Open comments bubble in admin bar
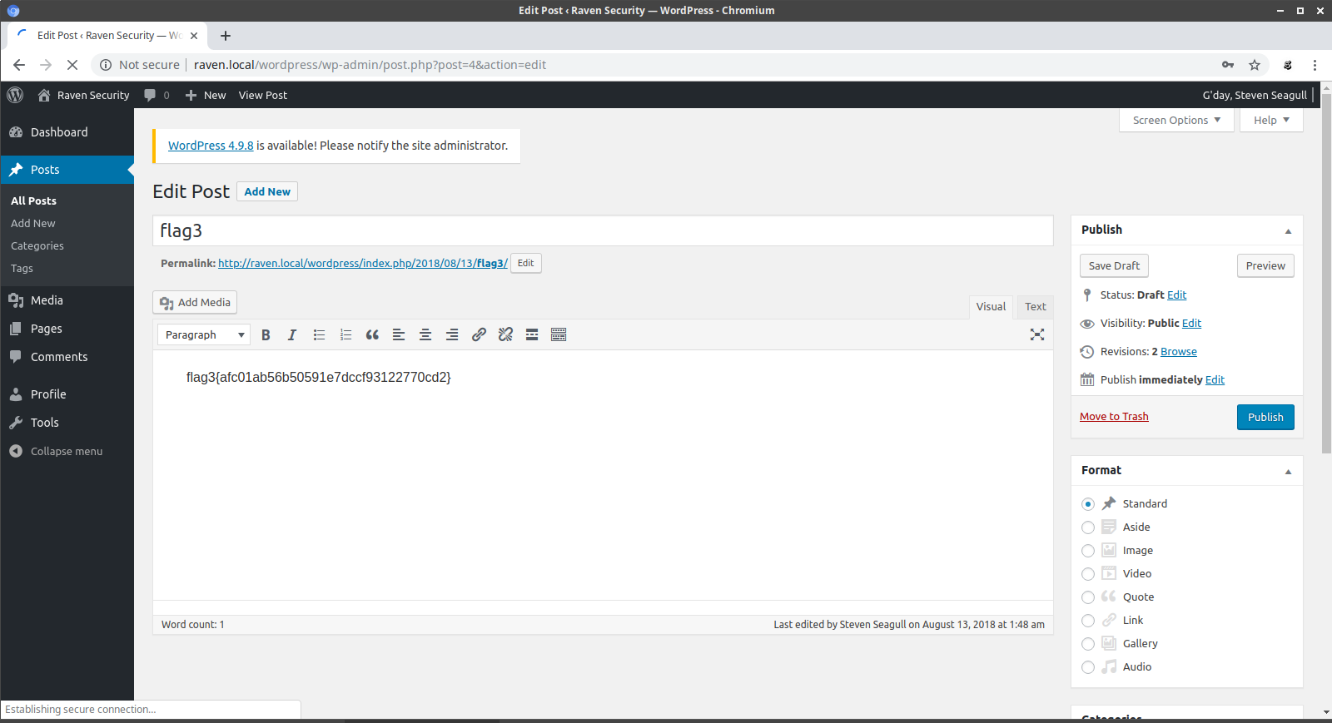Image resolution: width=1332 pixels, height=723 pixels. (157, 95)
